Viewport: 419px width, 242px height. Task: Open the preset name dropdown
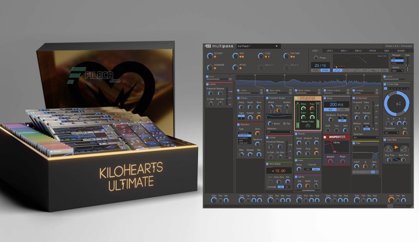click(258, 46)
